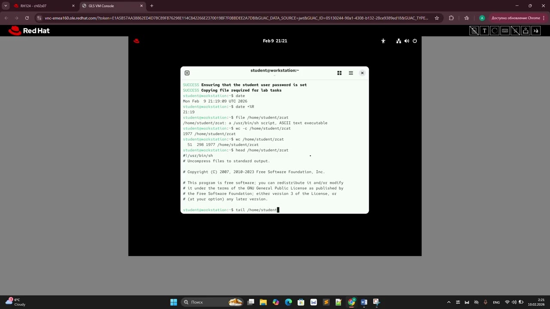Launch Microsoft Copilot from the taskbar
The width and height of the screenshot is (550, 309).
pos(276,302)
